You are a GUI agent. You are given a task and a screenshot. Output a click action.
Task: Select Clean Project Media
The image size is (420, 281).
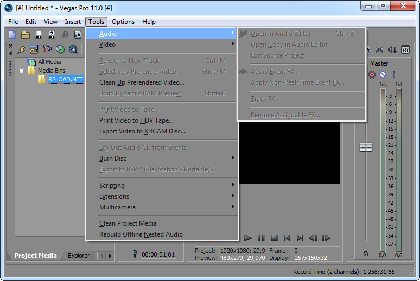coord(162,223)
